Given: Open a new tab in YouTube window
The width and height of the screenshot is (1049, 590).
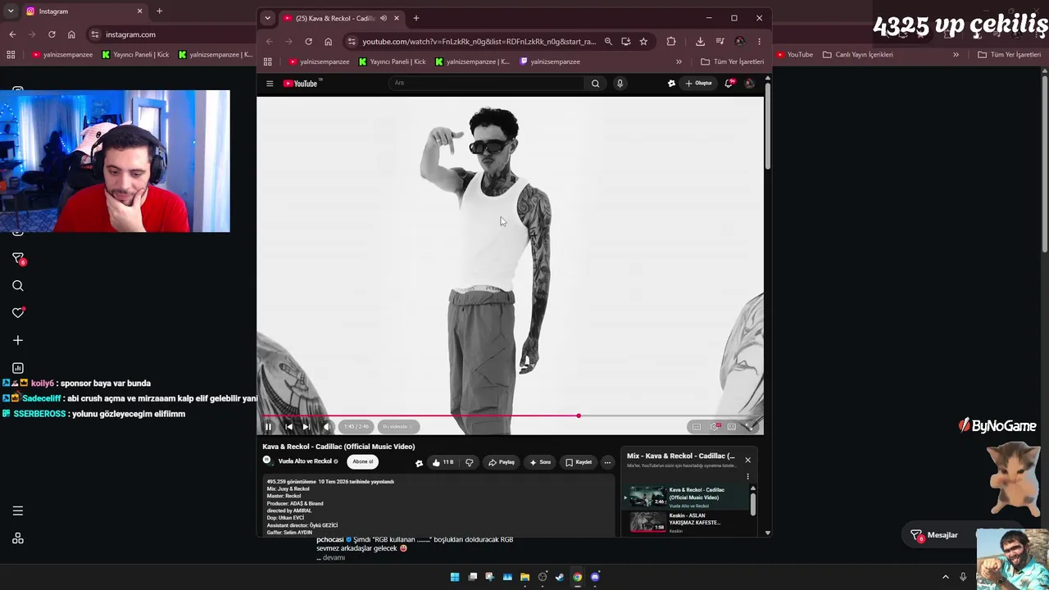Looking at the screenshot, I should (x=416, y=18).
